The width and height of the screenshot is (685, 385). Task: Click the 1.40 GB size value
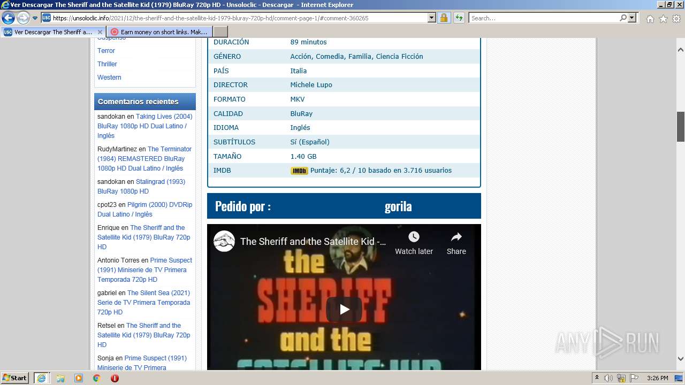[303, 157]
